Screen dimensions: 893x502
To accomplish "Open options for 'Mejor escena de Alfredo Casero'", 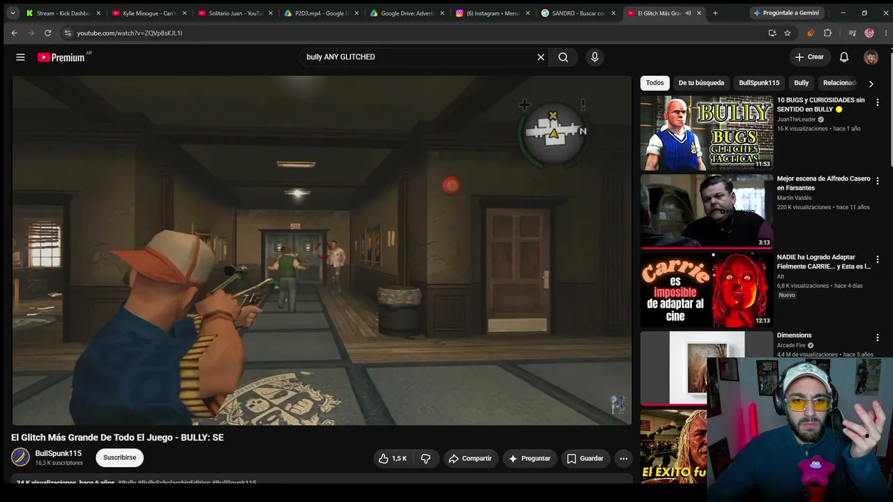I will [x=878, y=181].
